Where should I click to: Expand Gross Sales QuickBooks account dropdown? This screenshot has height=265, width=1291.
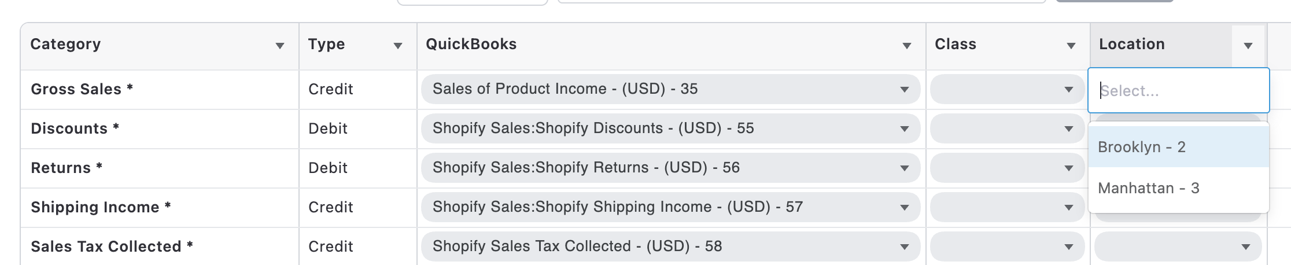670,89
